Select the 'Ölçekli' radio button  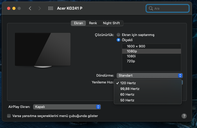pos(119,40)
